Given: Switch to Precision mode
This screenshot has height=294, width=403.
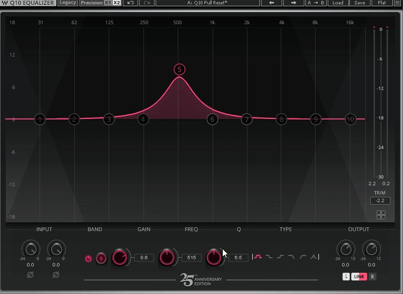Looking at the screenshot, I should pos(91,3).
